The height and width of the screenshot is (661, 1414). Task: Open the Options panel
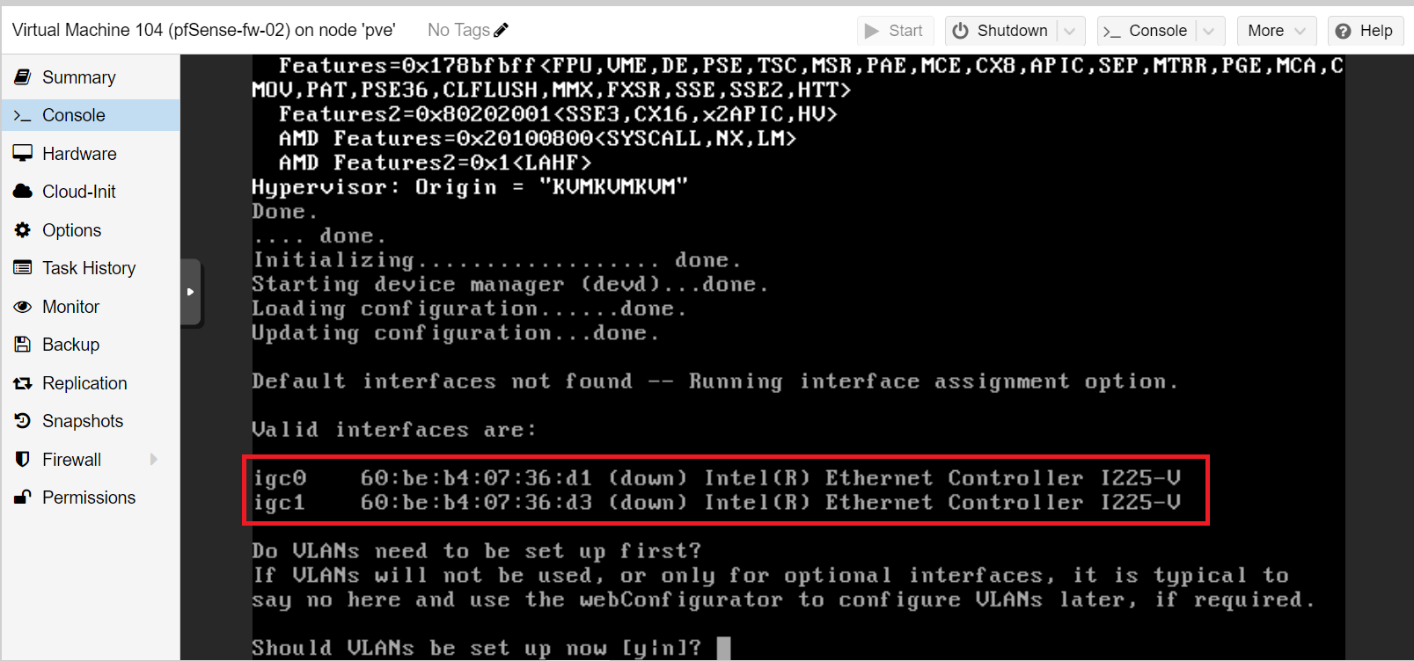pyautogui.click(x=71, y=229)
